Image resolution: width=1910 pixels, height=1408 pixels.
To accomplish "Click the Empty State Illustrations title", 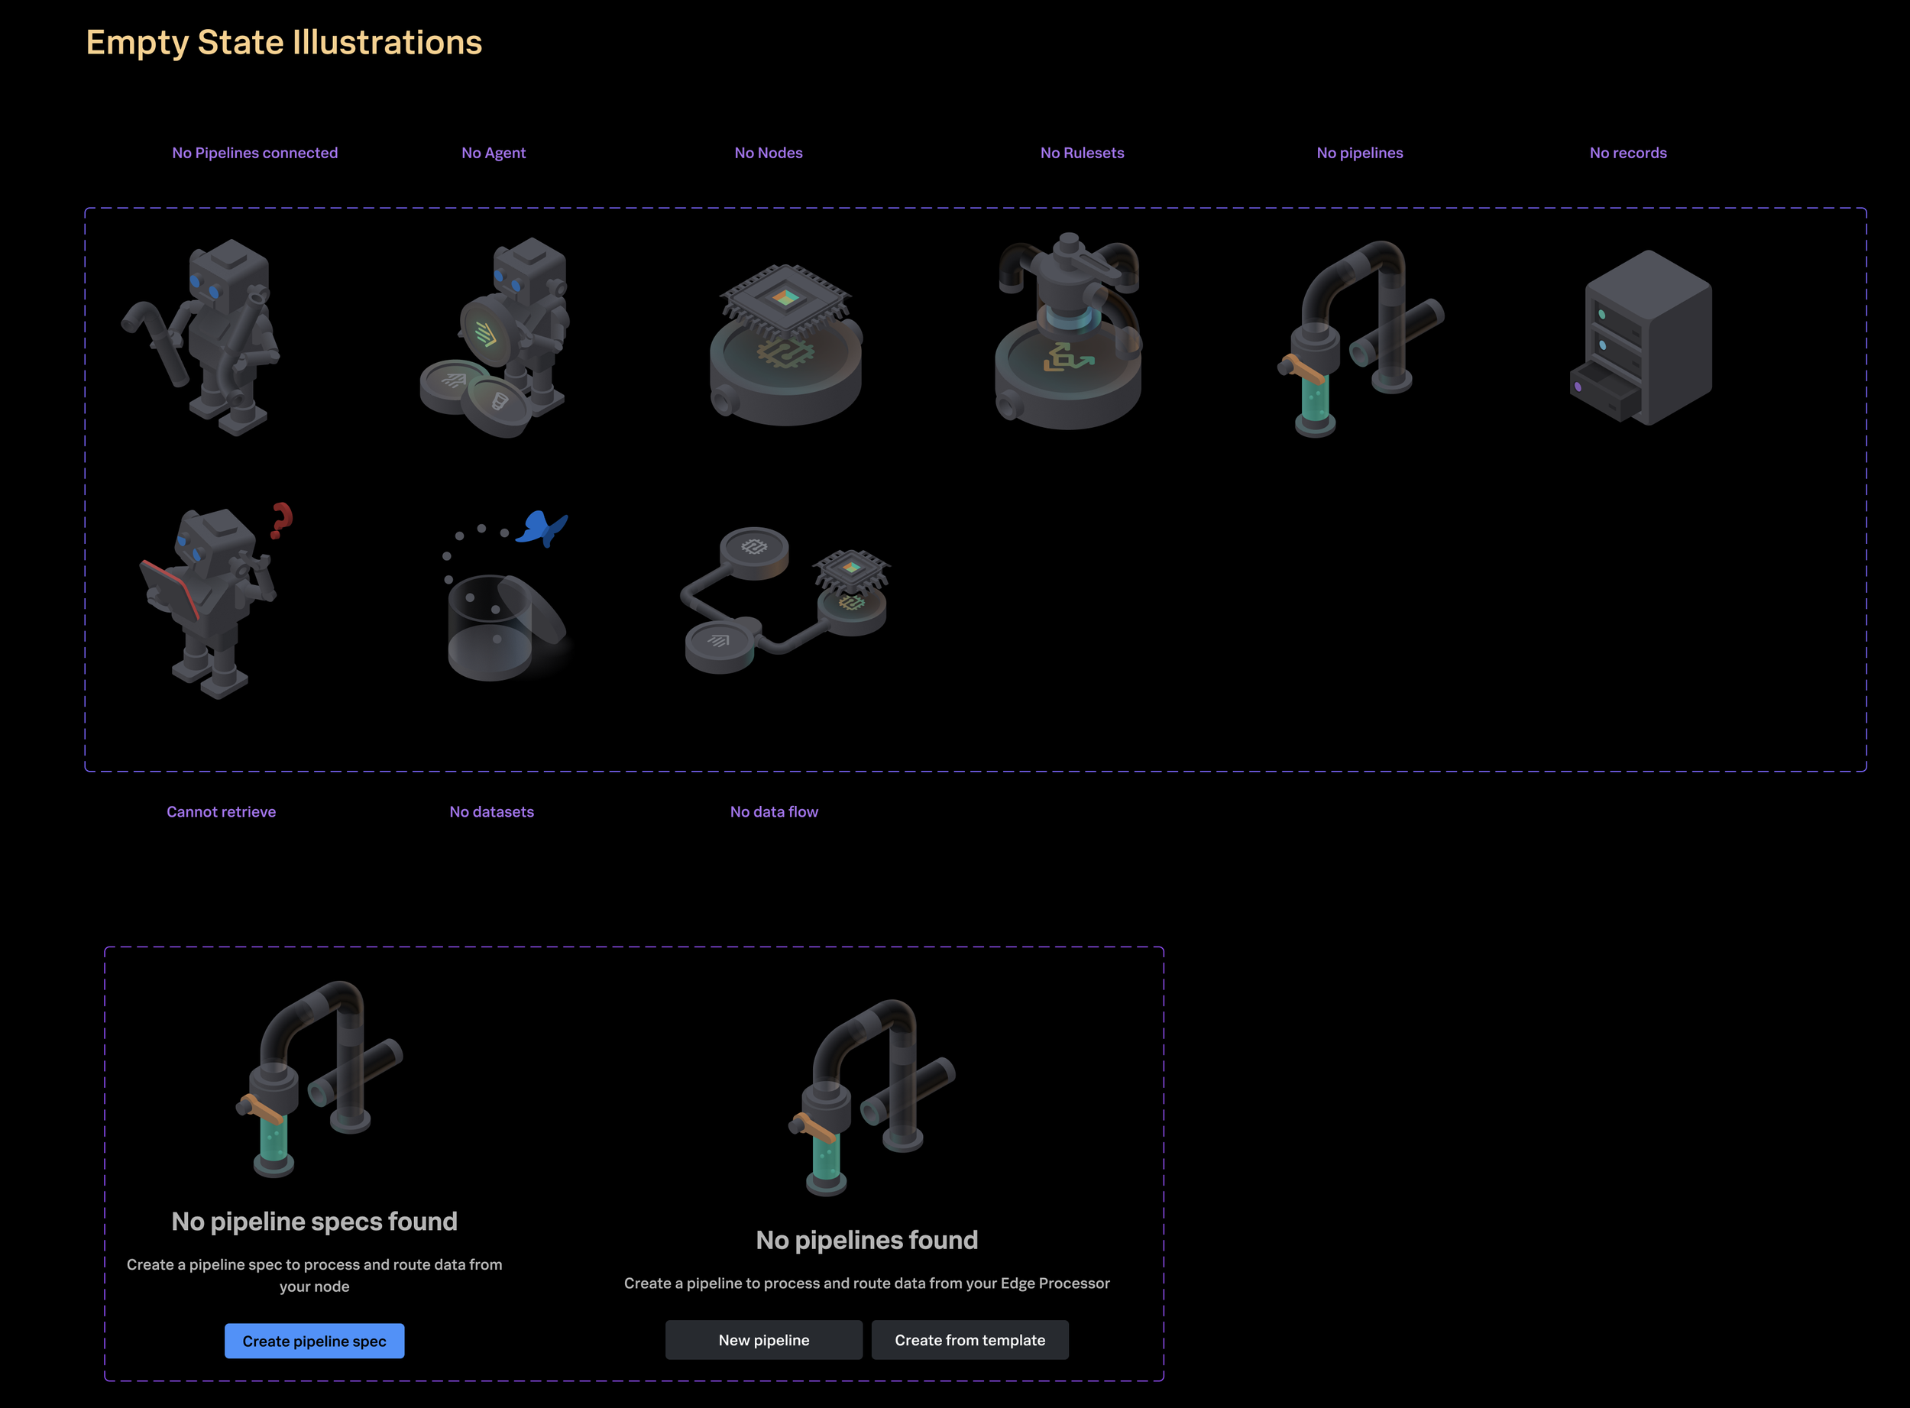I will tap(283, 43).
